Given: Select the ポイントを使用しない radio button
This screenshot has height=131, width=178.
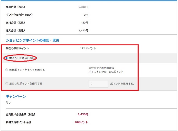Looking at the screenshot, I should pos(7,58).
